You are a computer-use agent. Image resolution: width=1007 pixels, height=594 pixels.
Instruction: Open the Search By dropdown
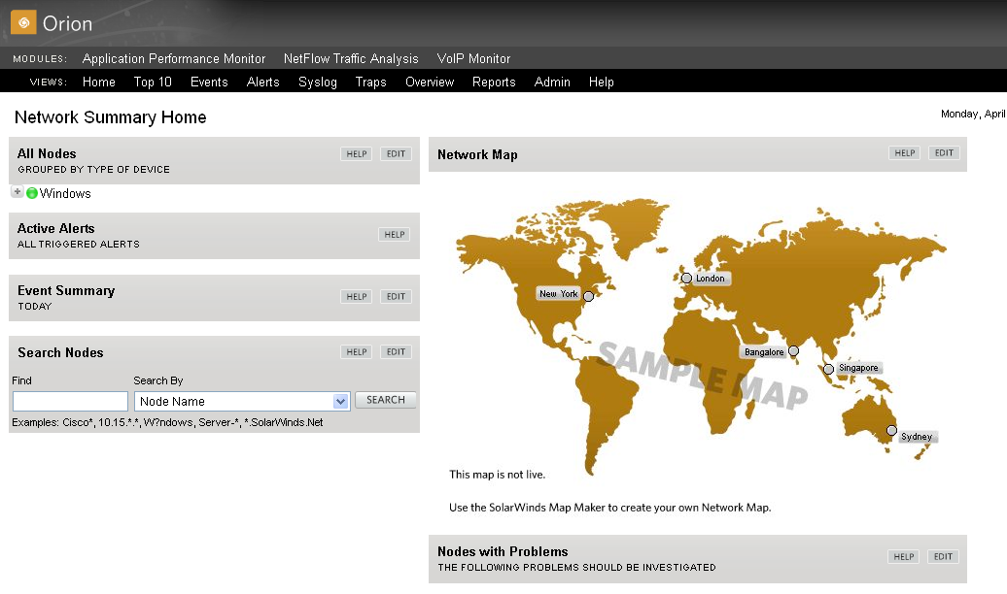242,402
